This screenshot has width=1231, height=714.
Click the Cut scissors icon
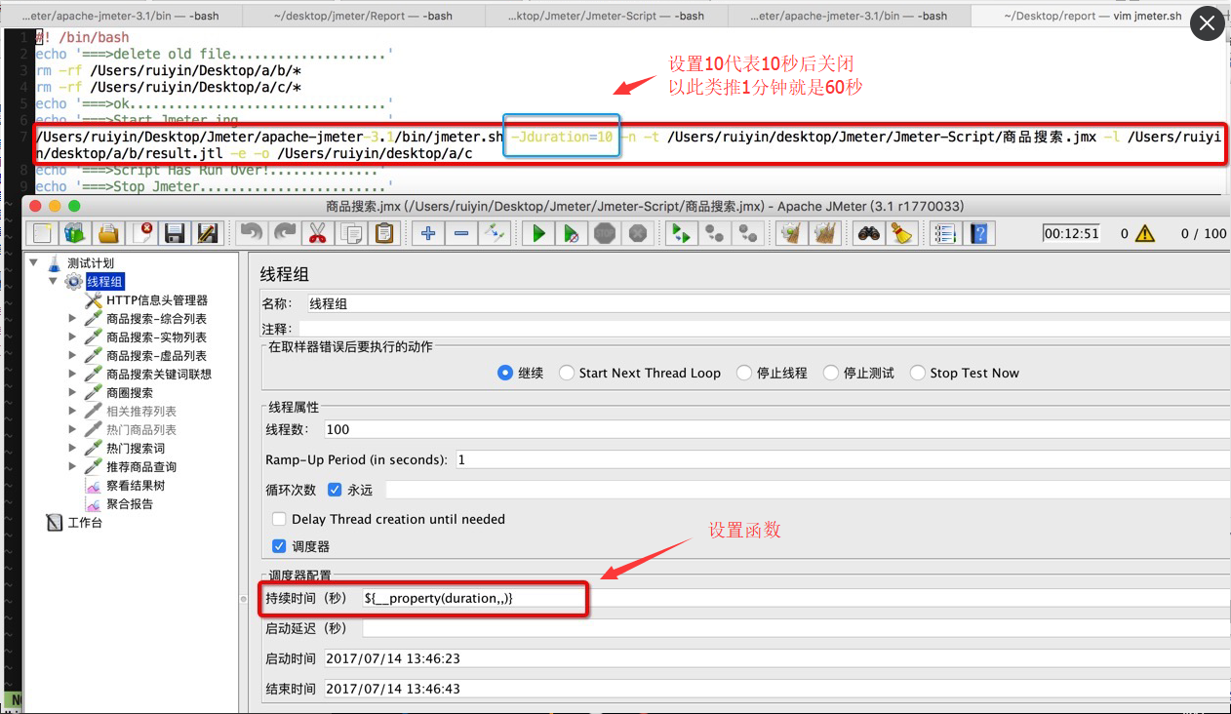click(318, 233)
